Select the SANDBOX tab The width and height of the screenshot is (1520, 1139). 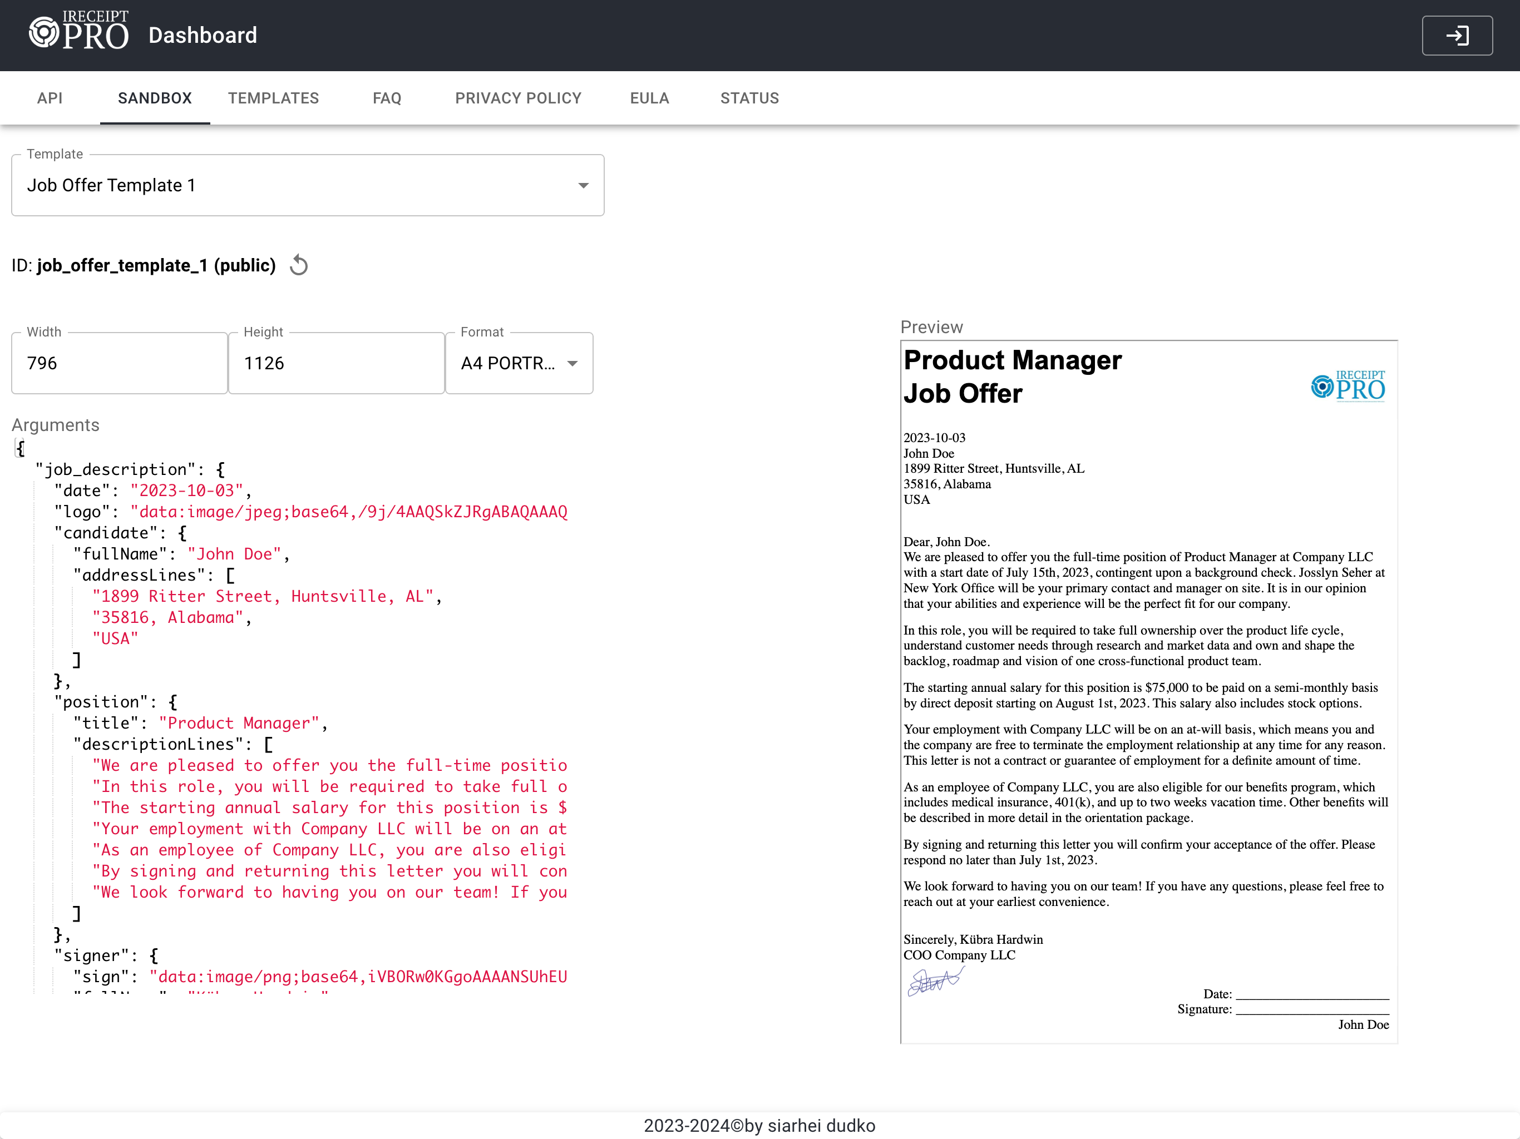(155, 98)
